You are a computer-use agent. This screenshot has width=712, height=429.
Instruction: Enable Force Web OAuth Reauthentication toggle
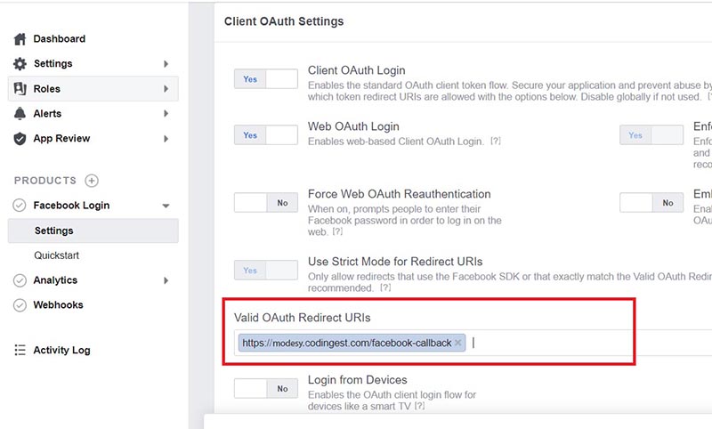coord(265,203)
